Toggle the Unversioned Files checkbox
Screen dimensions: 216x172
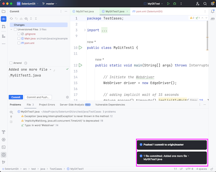pos(15,29)
